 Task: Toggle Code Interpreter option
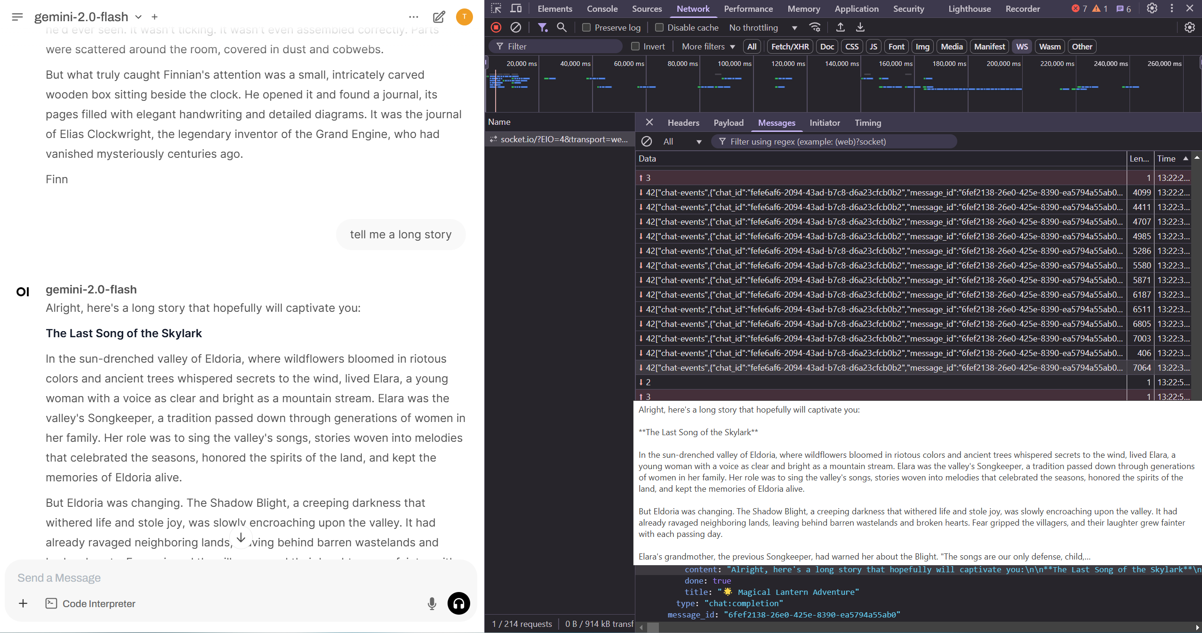coord(90,603)
